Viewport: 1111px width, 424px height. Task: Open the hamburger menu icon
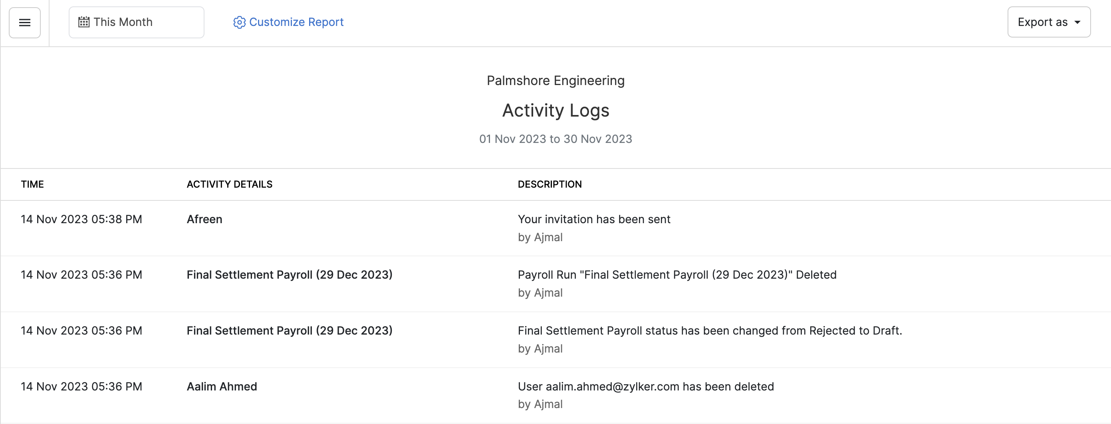pyautogui.click(x=25, y=22)
